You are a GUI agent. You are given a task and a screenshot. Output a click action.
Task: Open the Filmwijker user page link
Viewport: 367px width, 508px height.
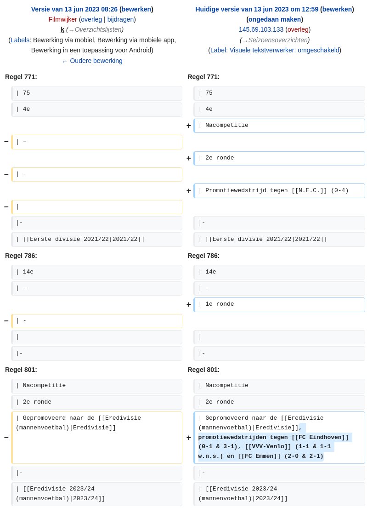62,19
